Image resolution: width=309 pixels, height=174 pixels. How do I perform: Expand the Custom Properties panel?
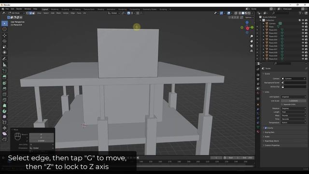[x=272, y=145]
